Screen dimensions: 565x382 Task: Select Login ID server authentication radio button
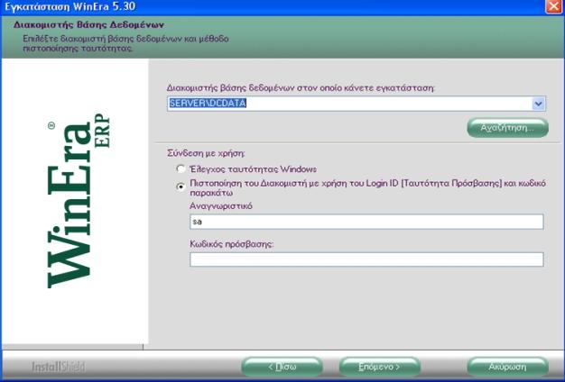pyautogui.click(x=181, y=186)
